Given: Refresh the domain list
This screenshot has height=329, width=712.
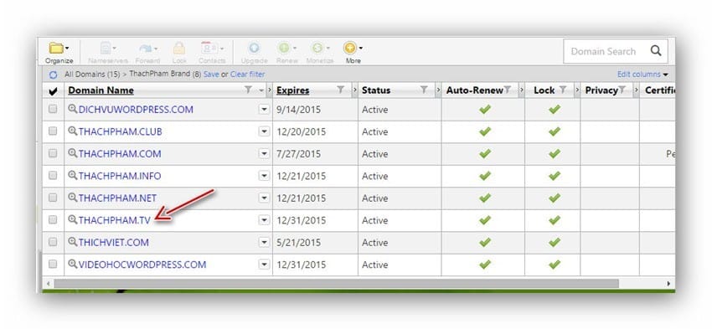Looking at the screenshot, I should click(x=53, y=75).
